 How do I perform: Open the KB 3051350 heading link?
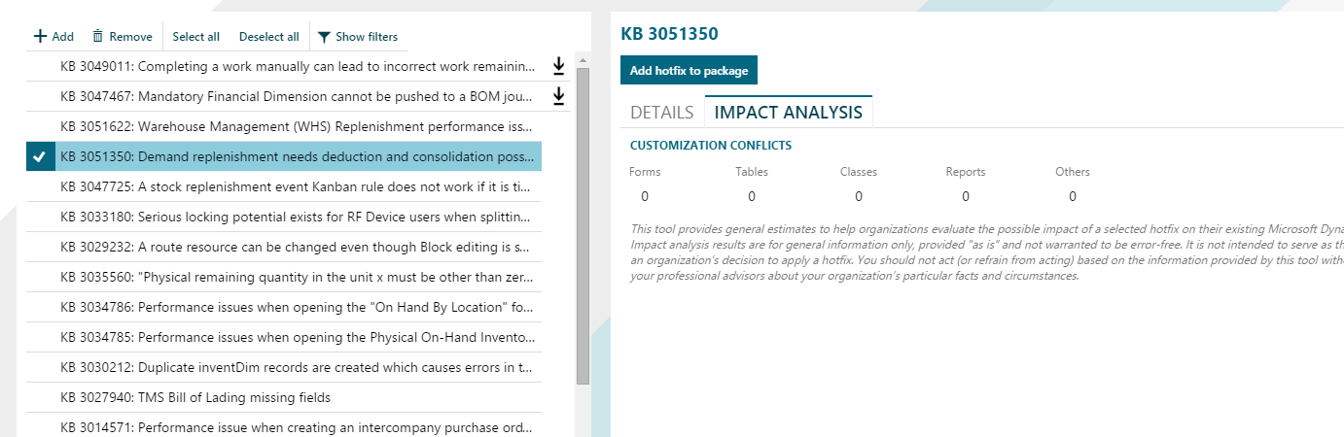click(669, 34)
